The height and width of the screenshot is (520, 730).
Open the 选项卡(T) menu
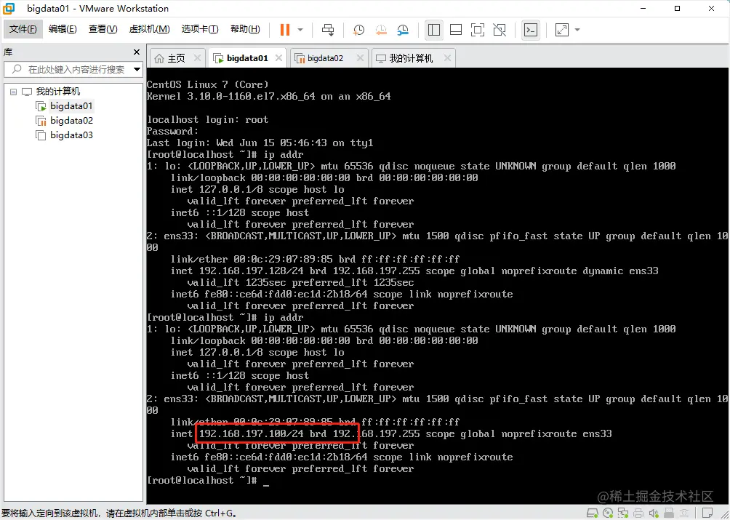pos(200,29)
